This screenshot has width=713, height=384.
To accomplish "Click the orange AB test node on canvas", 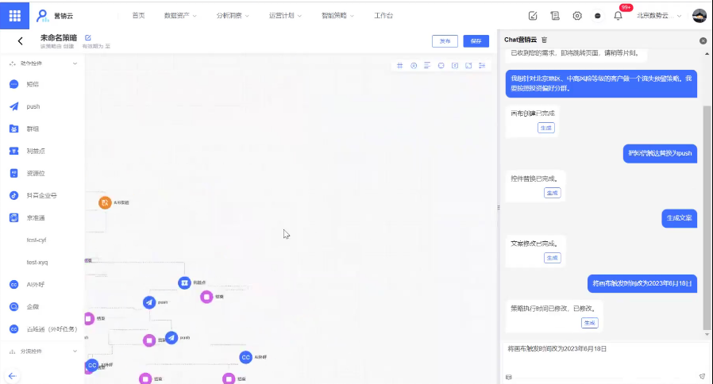I will tap(105, 202).
